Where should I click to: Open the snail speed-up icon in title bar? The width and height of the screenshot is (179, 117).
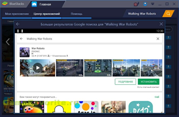tap(136, 4)
